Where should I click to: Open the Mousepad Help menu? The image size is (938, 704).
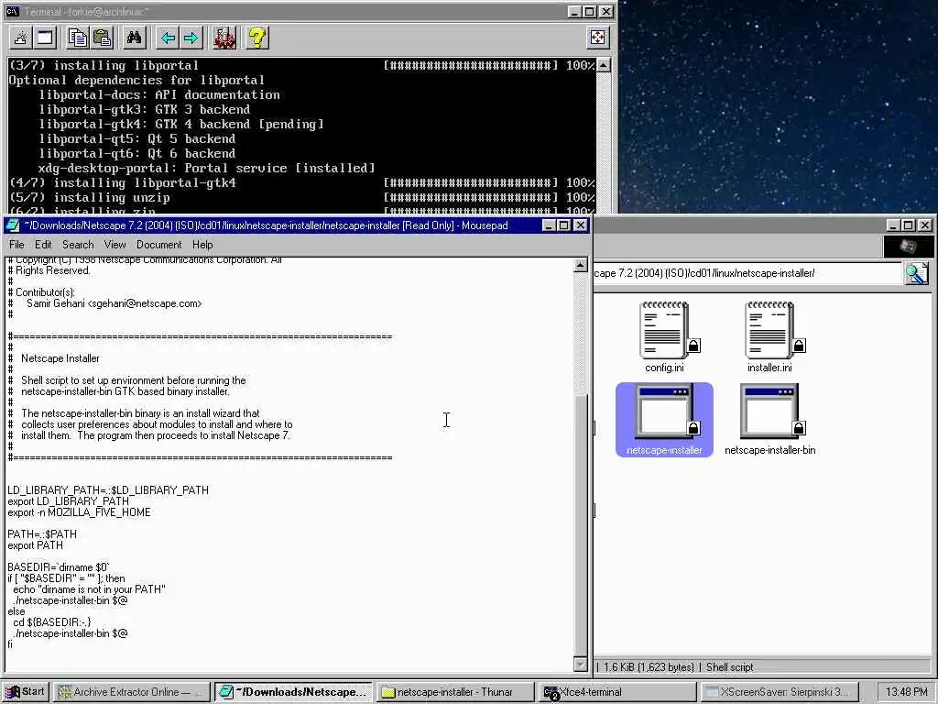coord(202,245)
